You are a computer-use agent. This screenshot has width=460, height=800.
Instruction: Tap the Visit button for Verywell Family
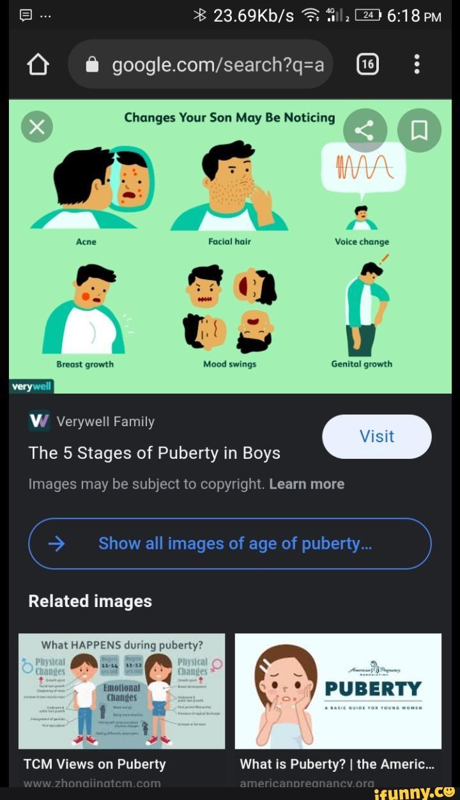(376, 436)
